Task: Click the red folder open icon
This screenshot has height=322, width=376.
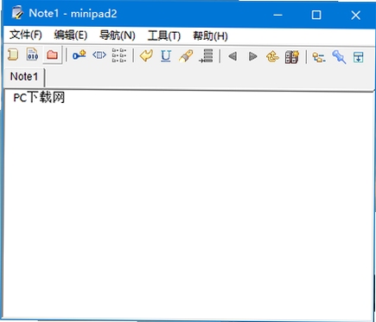Action: [52, 55]
